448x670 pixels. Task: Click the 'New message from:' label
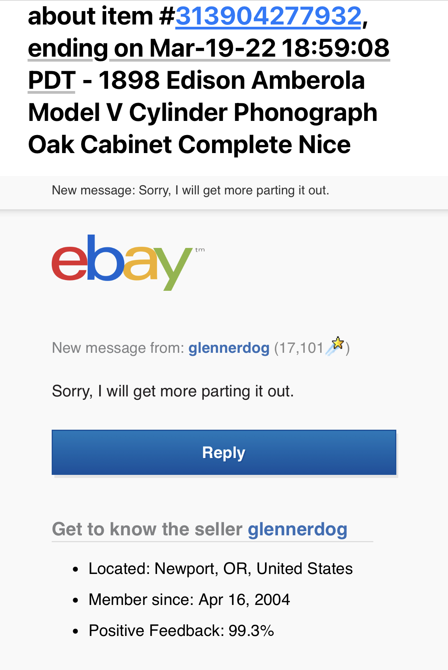tap(118, 348)
